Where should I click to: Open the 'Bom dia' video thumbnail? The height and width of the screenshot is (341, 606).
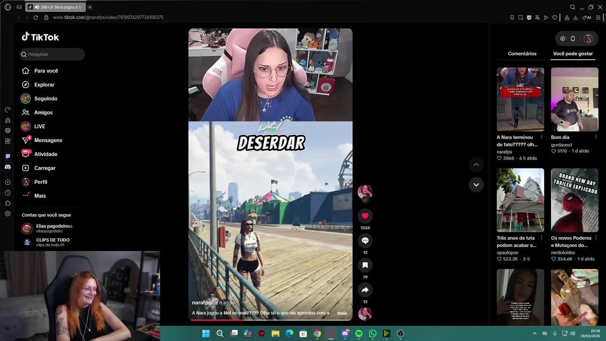[575, 99]
